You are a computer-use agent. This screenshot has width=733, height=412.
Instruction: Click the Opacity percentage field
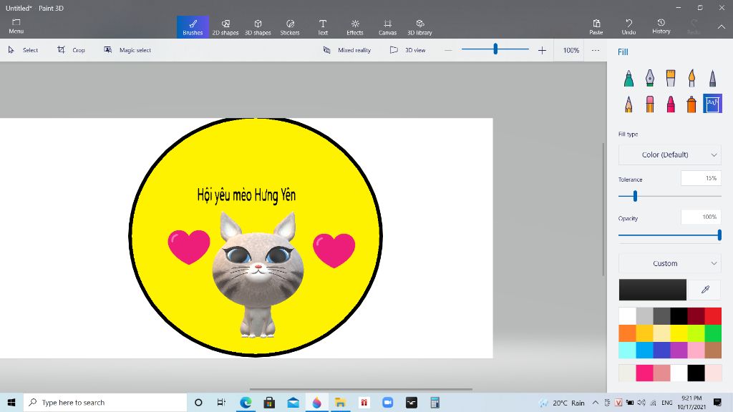point(701,217)
